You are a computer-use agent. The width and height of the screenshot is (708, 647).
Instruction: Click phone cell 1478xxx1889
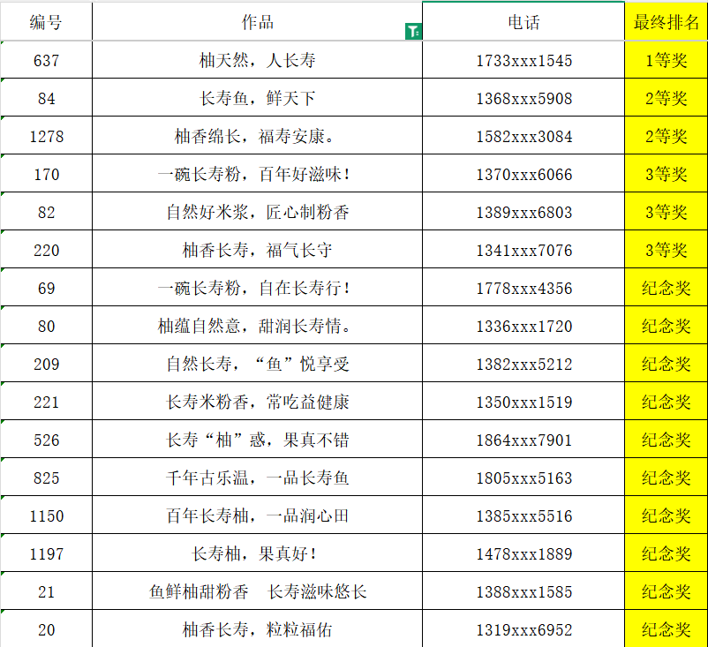click(523, 553)
